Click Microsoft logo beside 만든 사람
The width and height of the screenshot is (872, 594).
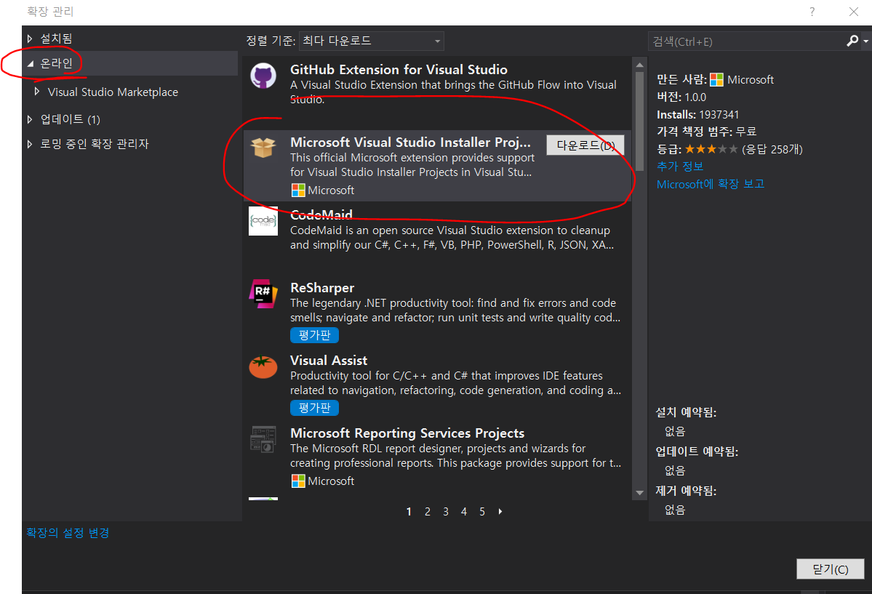point(717,79)
